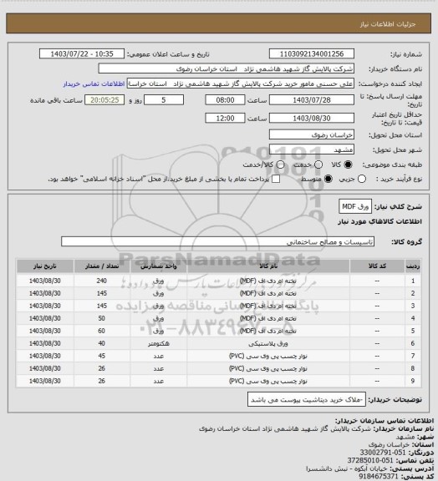Click quantity 45 in row 7
Image resolution: width=438 pixels, height=481 pixels.
pos(102,356)
